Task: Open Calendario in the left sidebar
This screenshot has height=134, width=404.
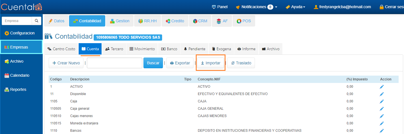Action: [x=20, y=75]
